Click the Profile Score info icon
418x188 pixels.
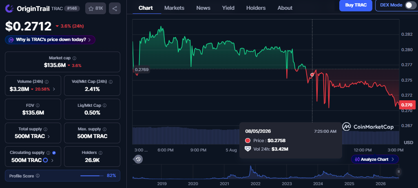click(x=38, y=176)
